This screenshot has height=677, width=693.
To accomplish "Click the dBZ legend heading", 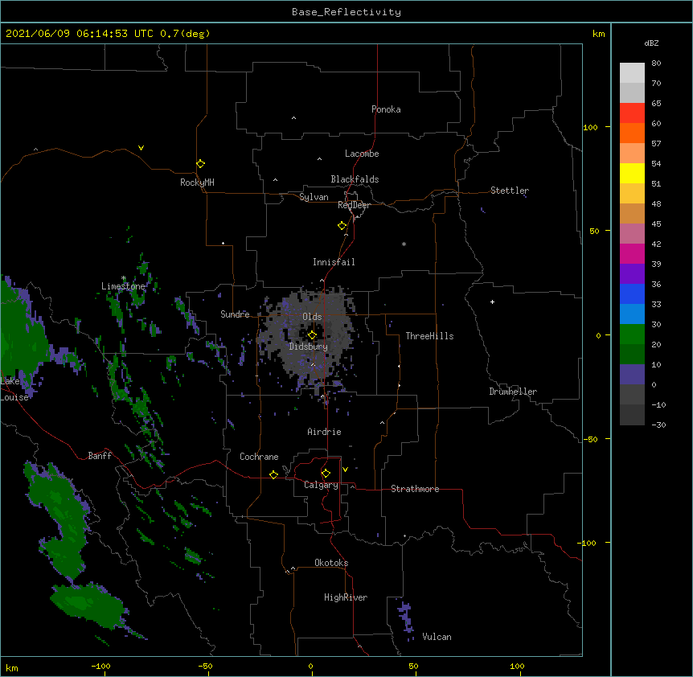I will (x=651, y=43).
